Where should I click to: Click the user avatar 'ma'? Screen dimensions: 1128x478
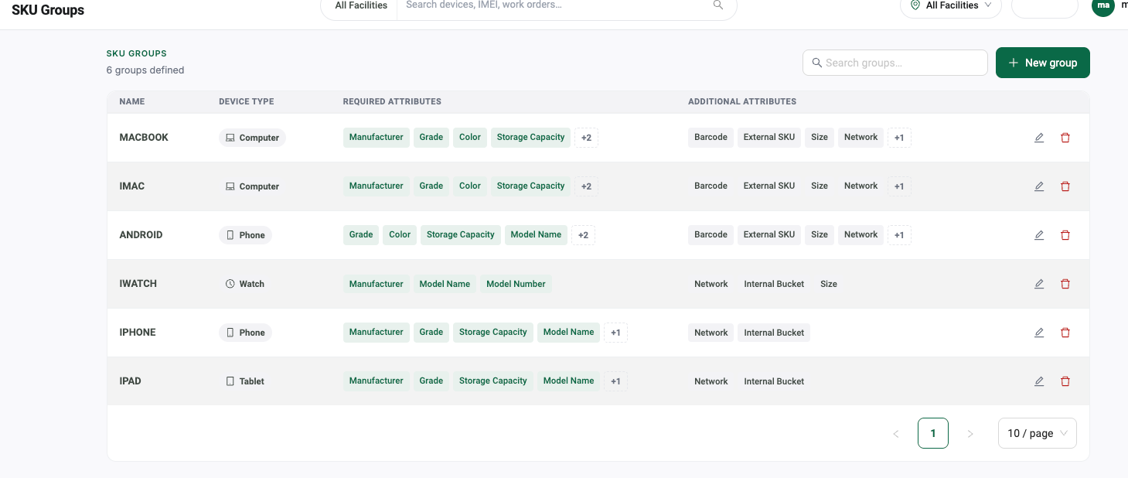coord(1103,5)
